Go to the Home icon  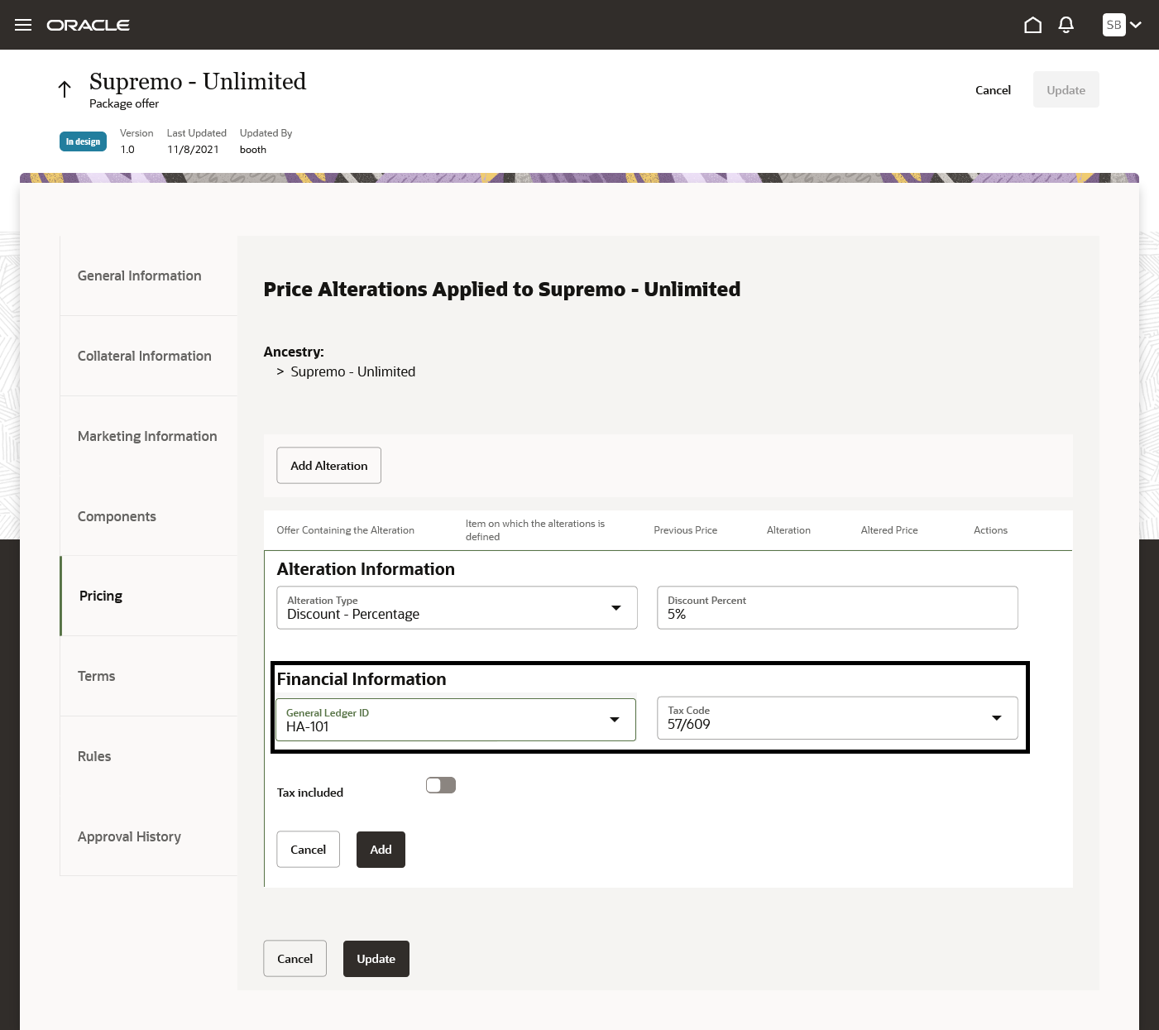1032,25
